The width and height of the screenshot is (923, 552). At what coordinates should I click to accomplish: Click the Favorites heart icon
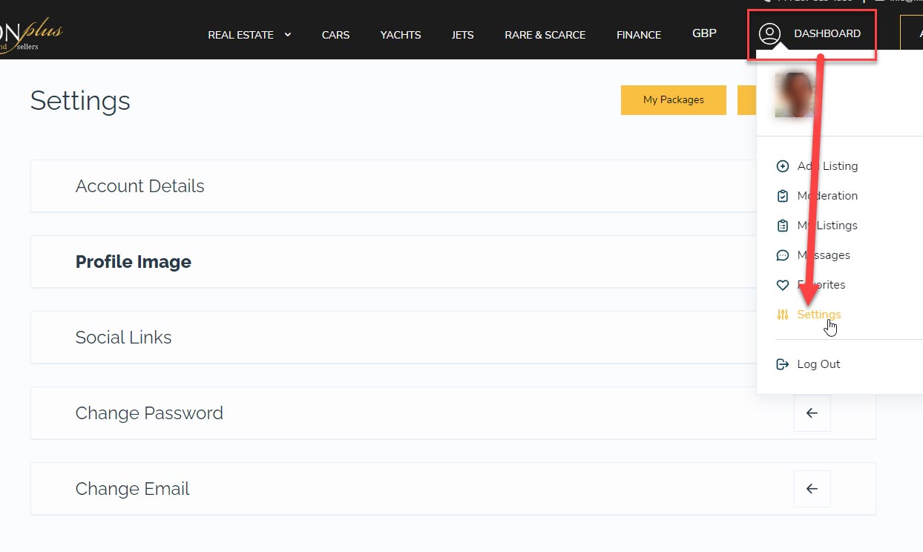click(x=782, y=285)
